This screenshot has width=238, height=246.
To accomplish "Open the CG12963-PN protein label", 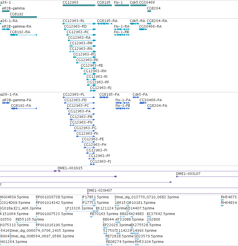I will pyautogui.click(x=81, y=122).
